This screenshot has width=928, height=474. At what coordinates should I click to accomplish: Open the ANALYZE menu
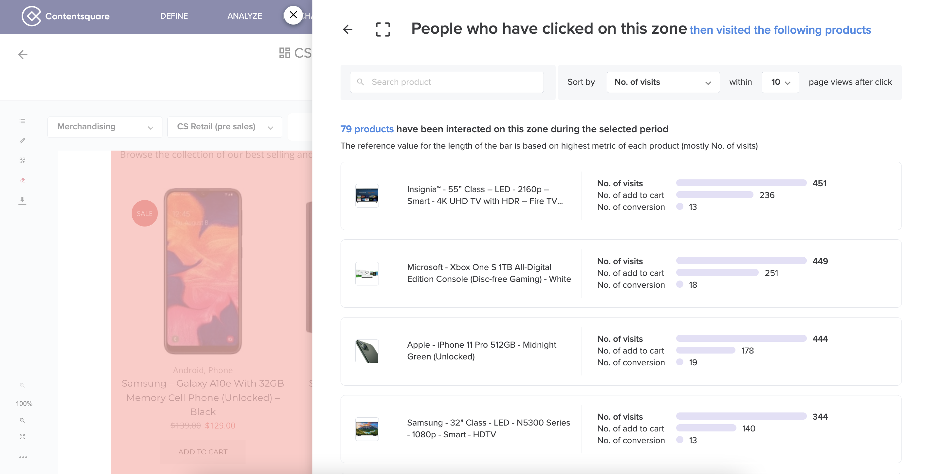pos(245,16)
